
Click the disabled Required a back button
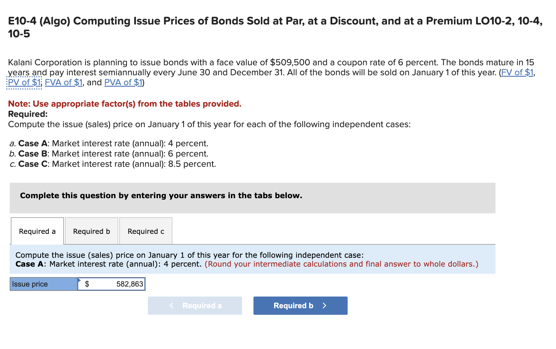195,305
